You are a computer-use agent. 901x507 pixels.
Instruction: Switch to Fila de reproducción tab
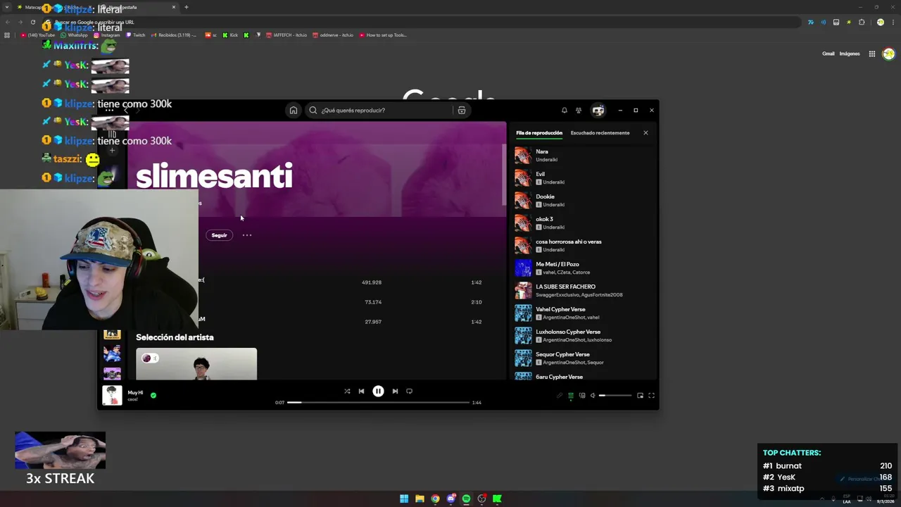[x=539, y=132]
